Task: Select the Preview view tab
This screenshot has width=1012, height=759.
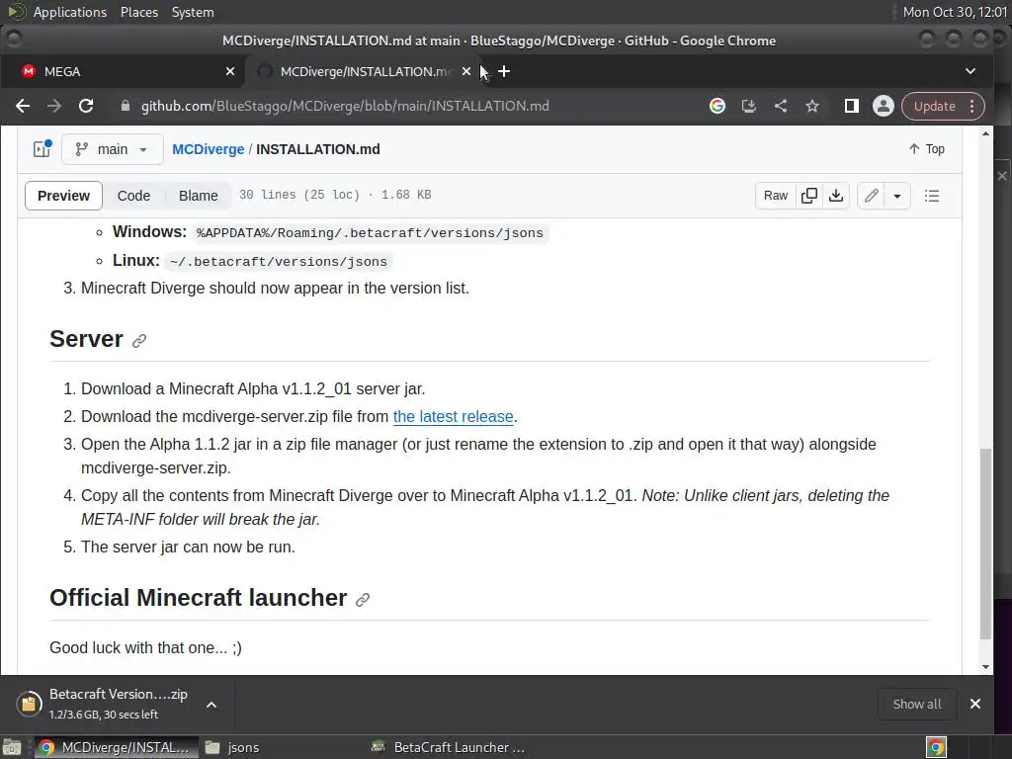Action: 63,196
